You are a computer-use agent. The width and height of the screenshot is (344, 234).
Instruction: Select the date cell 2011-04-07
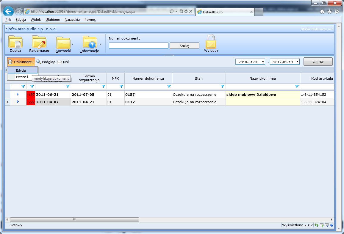tap(53, 102)
